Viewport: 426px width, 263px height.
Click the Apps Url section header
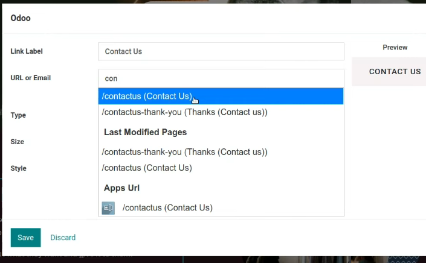click(x=121, y=188)
